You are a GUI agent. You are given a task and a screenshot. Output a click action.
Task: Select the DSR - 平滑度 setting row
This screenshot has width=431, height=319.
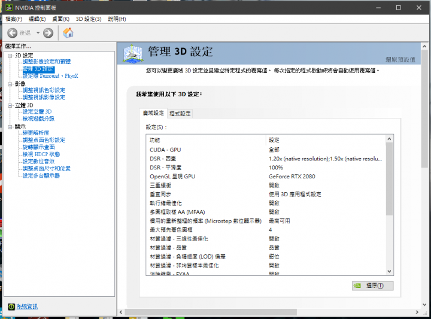pos(266,168)
